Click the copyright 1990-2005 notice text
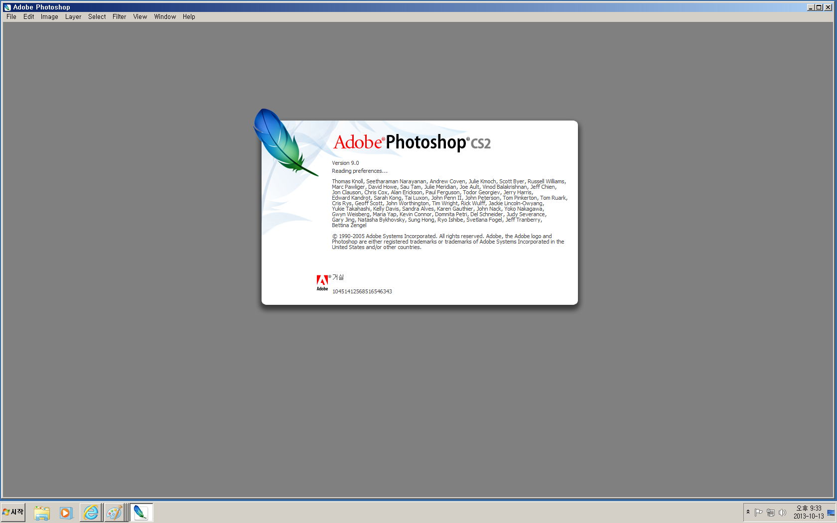Viewport: 837px width, 523px height. click(448, 242)
